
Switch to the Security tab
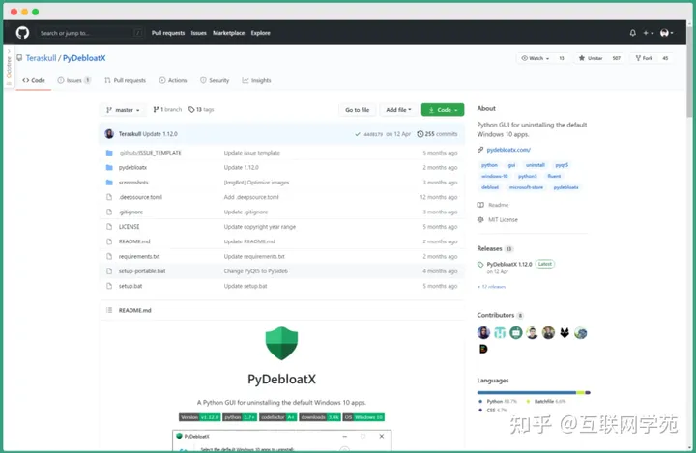215,80
